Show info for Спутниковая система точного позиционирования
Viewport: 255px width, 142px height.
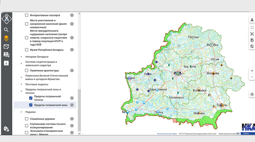pos(72,126)
